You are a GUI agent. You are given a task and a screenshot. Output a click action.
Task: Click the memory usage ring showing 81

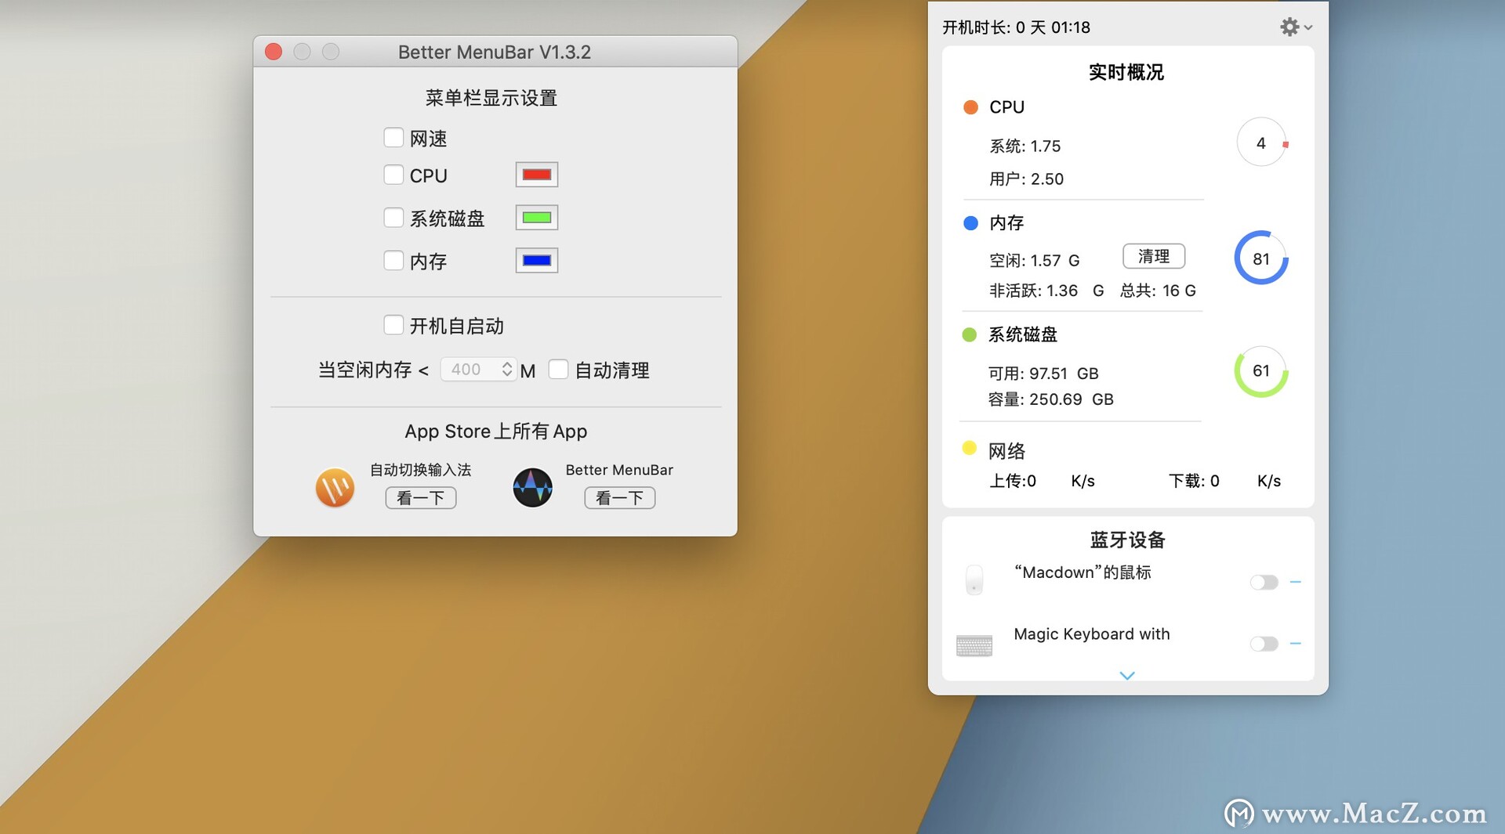1261,258
